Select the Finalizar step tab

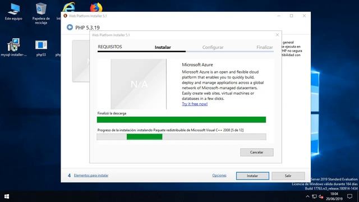tap(265, 47)
